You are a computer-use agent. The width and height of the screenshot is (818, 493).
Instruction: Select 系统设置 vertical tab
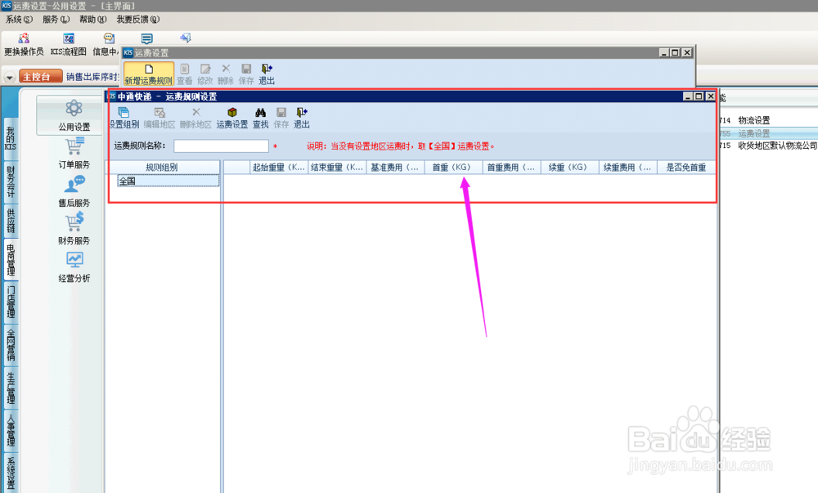11,473
